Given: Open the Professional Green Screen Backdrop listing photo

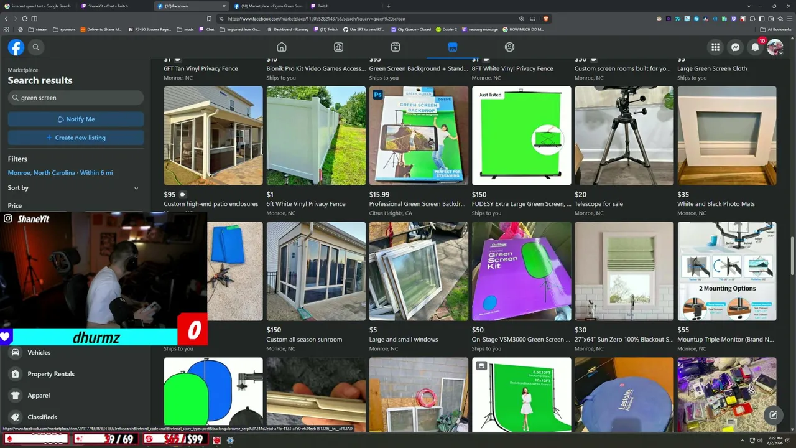Looking at the screenshot, I should 419,136.
